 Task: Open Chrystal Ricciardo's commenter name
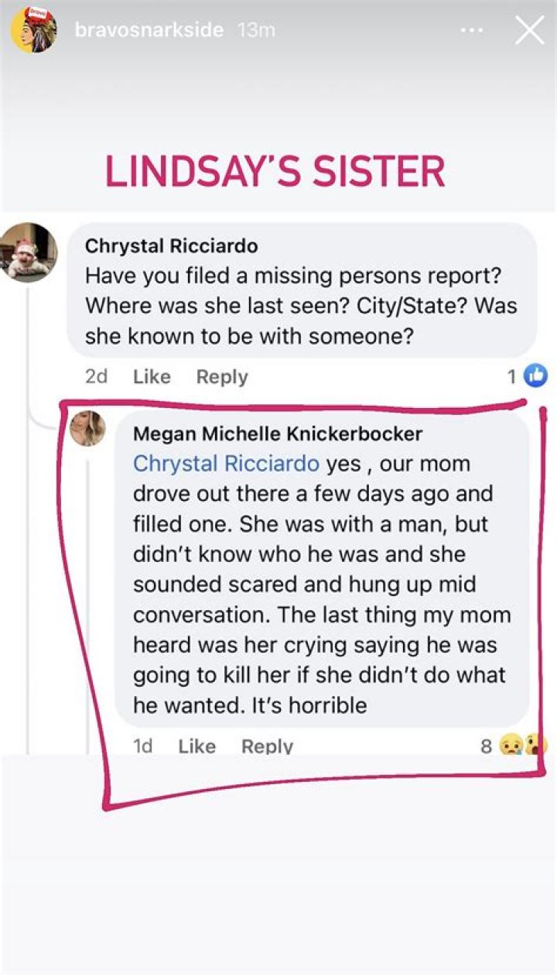click(171, 246)
